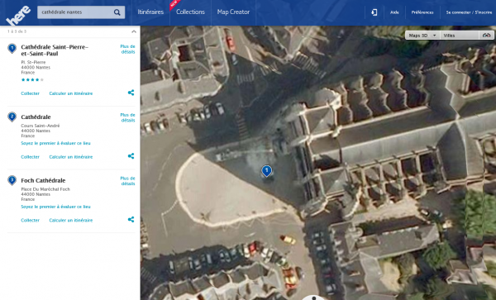Open Maps 3D dropdown
Viewport: 496px width, 300px height.
422,36
